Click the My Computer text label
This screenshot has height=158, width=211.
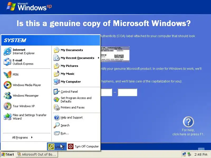pyautogui.click(x=71, y=82)
